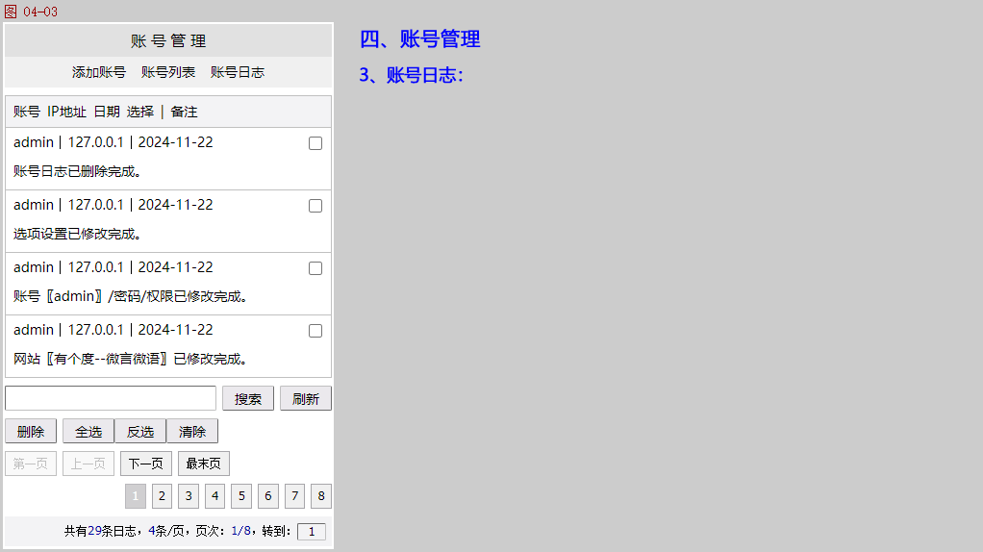This screenshot has height=552, width=983.
Task: Navigate to page 8 of logs
Action: point(321,496)
